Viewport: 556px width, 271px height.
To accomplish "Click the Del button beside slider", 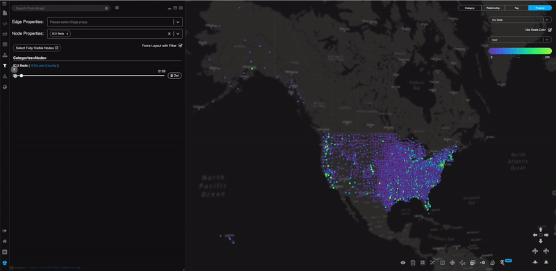I will coord(174,76).
